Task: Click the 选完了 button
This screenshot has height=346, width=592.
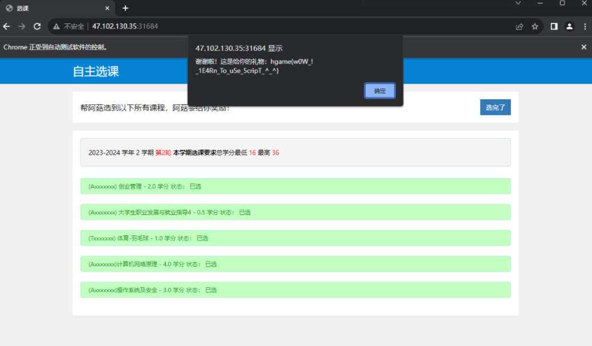Action: (x=496, y=107)
